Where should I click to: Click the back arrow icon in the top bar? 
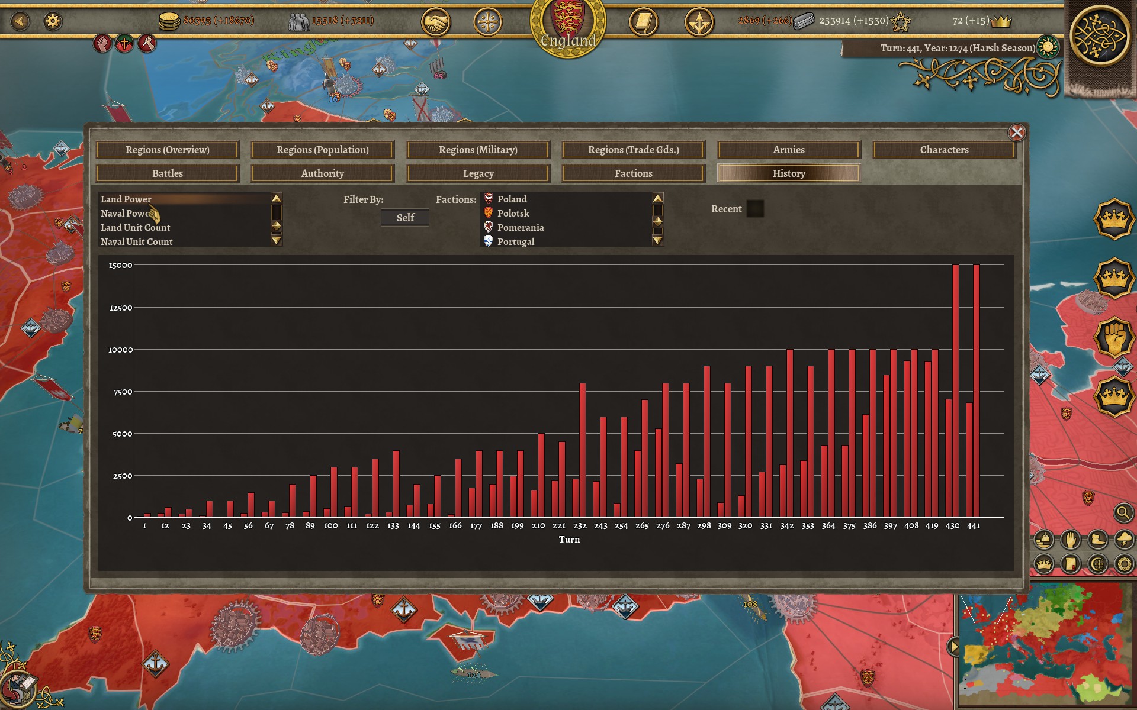tap(21, 21)
